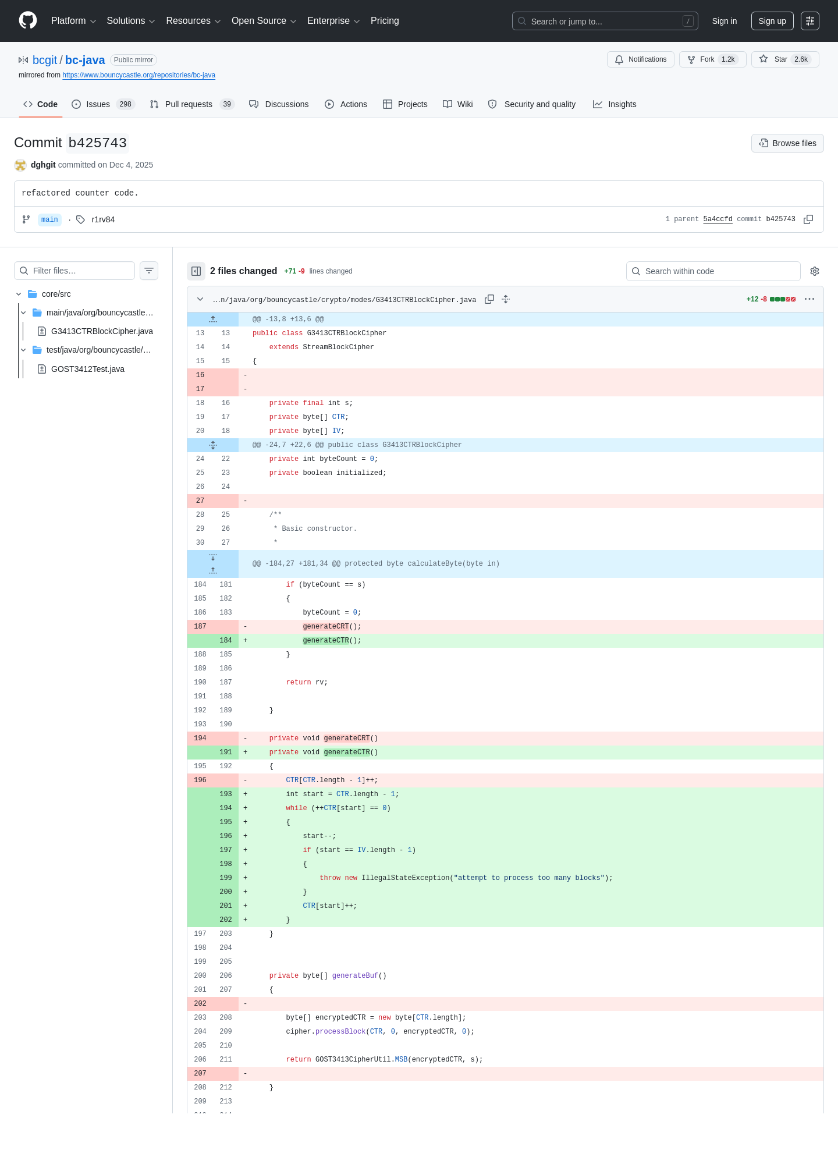Expand up from the first hunk header

pyautogui.click(x=213, y=319)
